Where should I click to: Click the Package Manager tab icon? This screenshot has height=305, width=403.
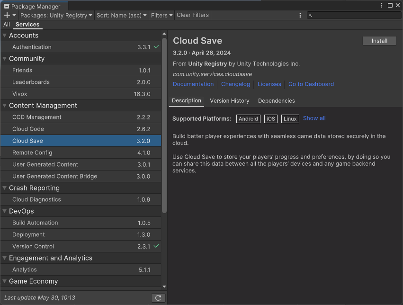(x=7, y=6)
